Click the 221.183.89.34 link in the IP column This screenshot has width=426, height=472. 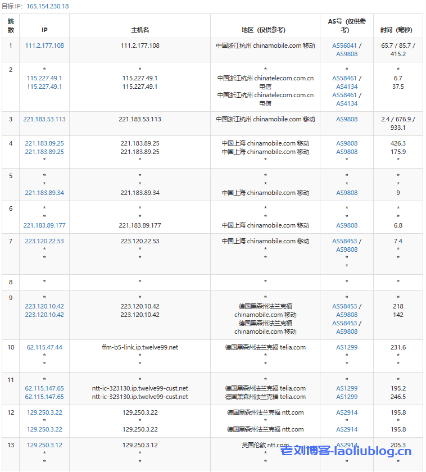click(44, 193)
